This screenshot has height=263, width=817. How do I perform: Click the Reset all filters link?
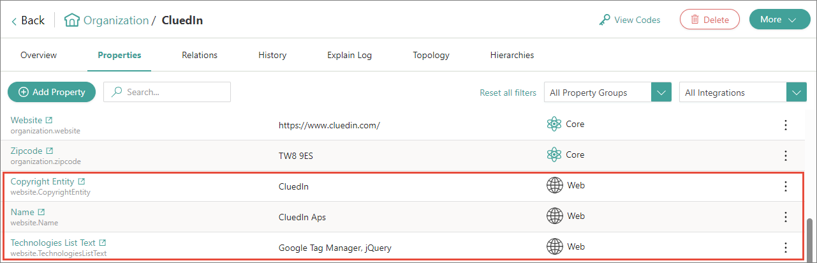(x=508, y=93)
